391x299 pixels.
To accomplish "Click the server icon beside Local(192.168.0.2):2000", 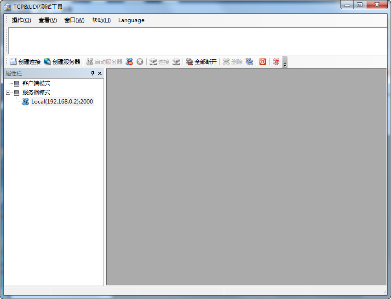I will point(25,102).
